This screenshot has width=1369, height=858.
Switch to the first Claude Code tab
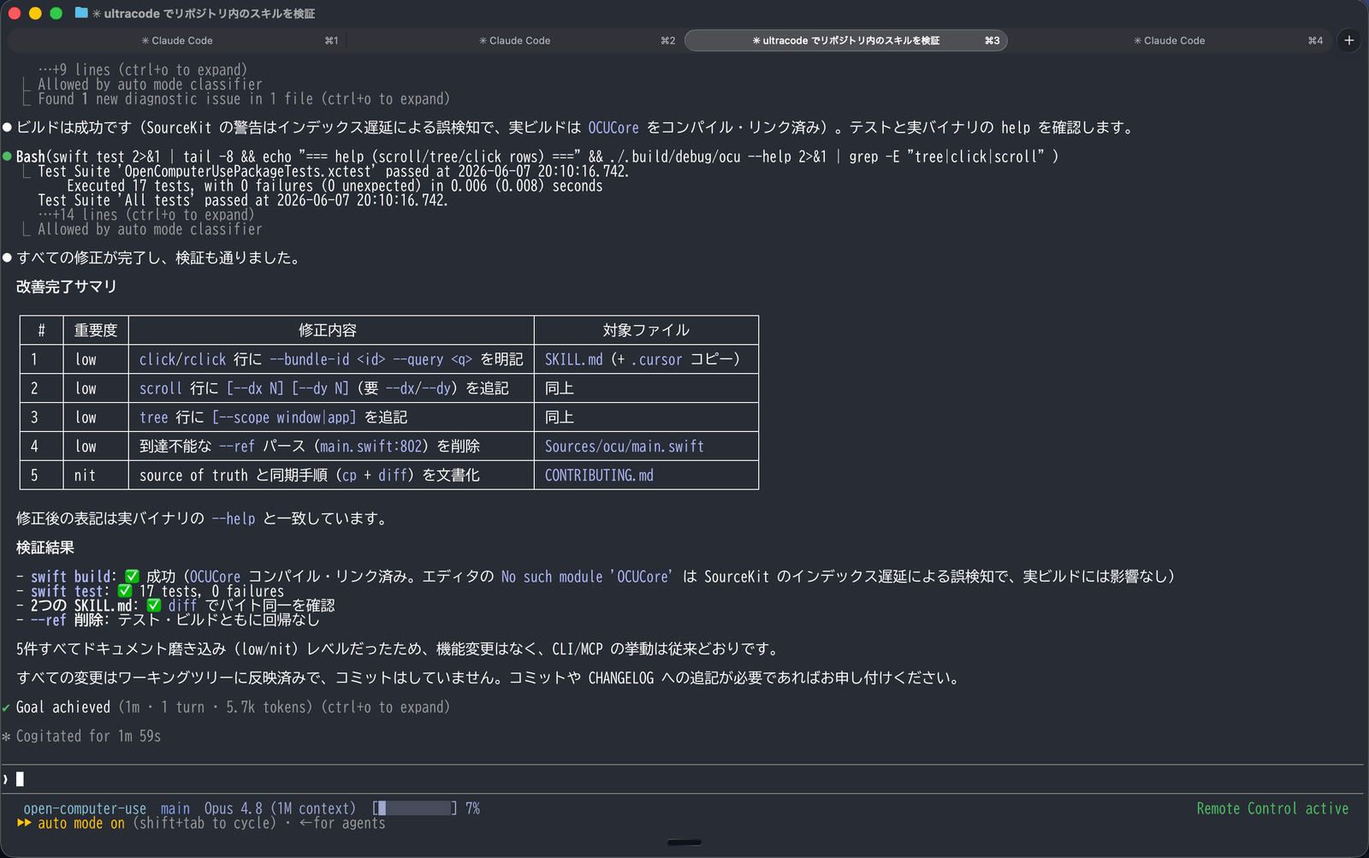(x=177, y=40)
